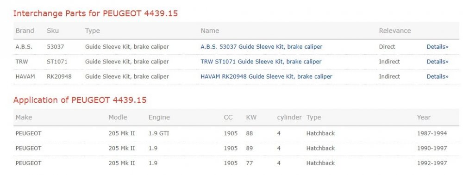
Task: Click the Name column header
Action: pos(210,31)
